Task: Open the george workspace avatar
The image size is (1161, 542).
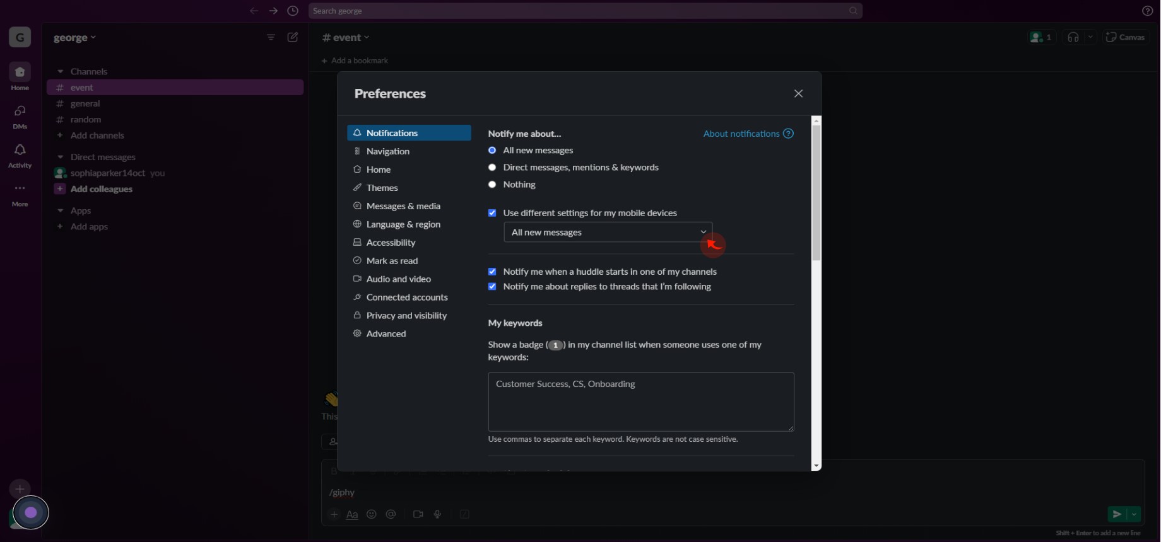Action: tap(20, 37)
